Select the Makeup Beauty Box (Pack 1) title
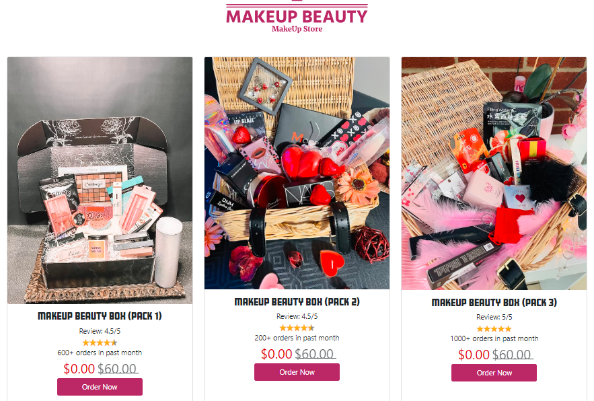The width and height of the screenshot is (594, 401). (x=100, y=316)
